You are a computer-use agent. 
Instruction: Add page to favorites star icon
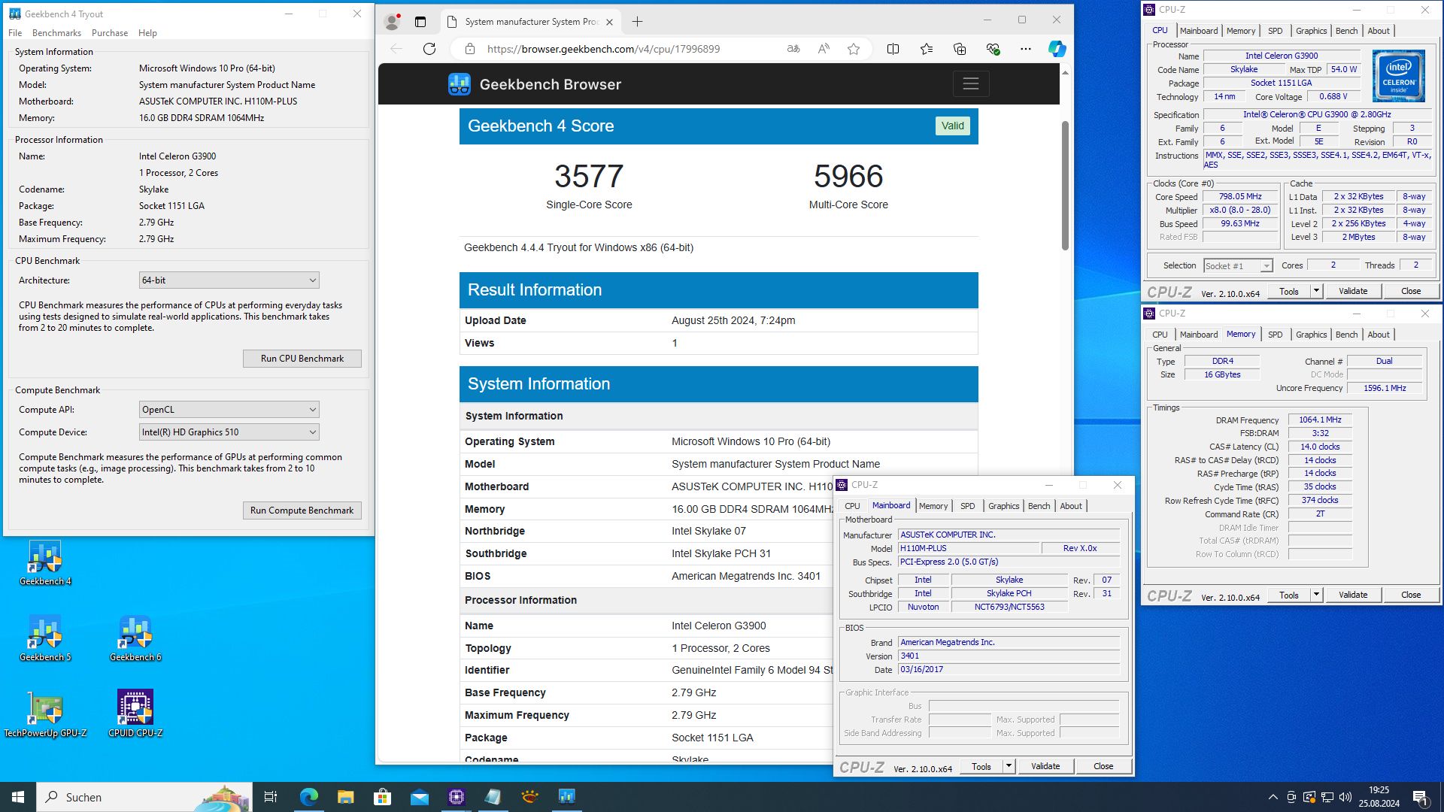coord(854,49)
